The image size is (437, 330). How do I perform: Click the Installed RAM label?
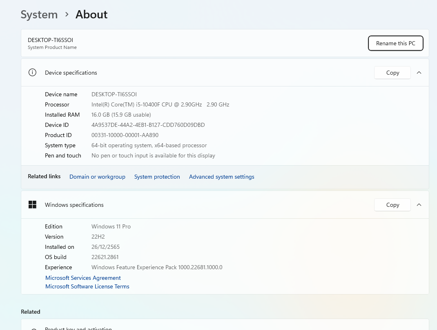[62, 115]
